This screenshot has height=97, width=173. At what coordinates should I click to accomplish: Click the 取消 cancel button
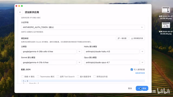(x=130, y=88)
